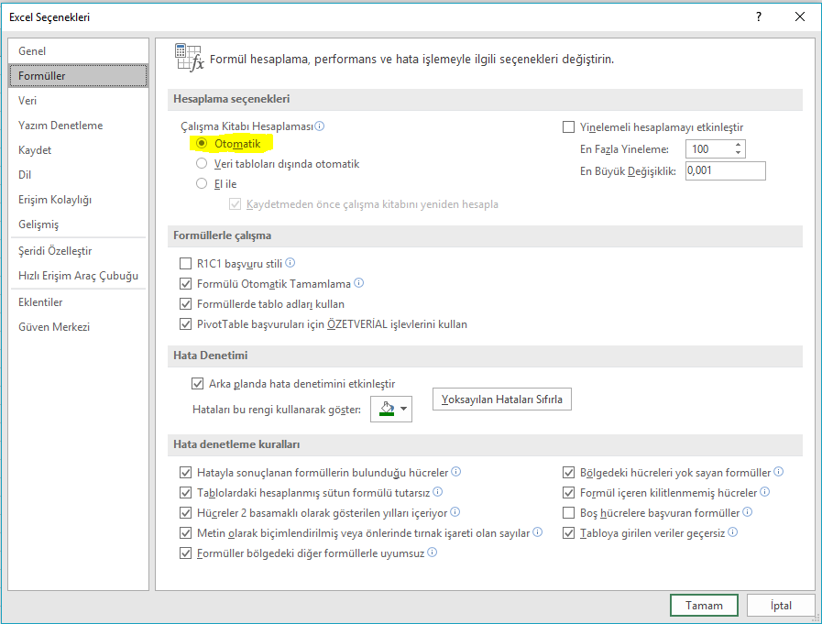Open the Erişim Kolaylığı category
822x624 pixels.
pyautogui.click(x=78, y=199)
